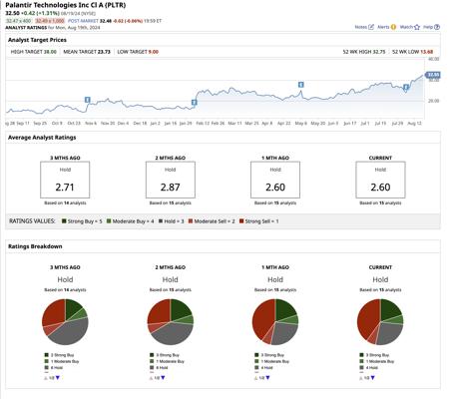
Task: Click the Average Analyst Ratings heading
Action: (42, 138)
